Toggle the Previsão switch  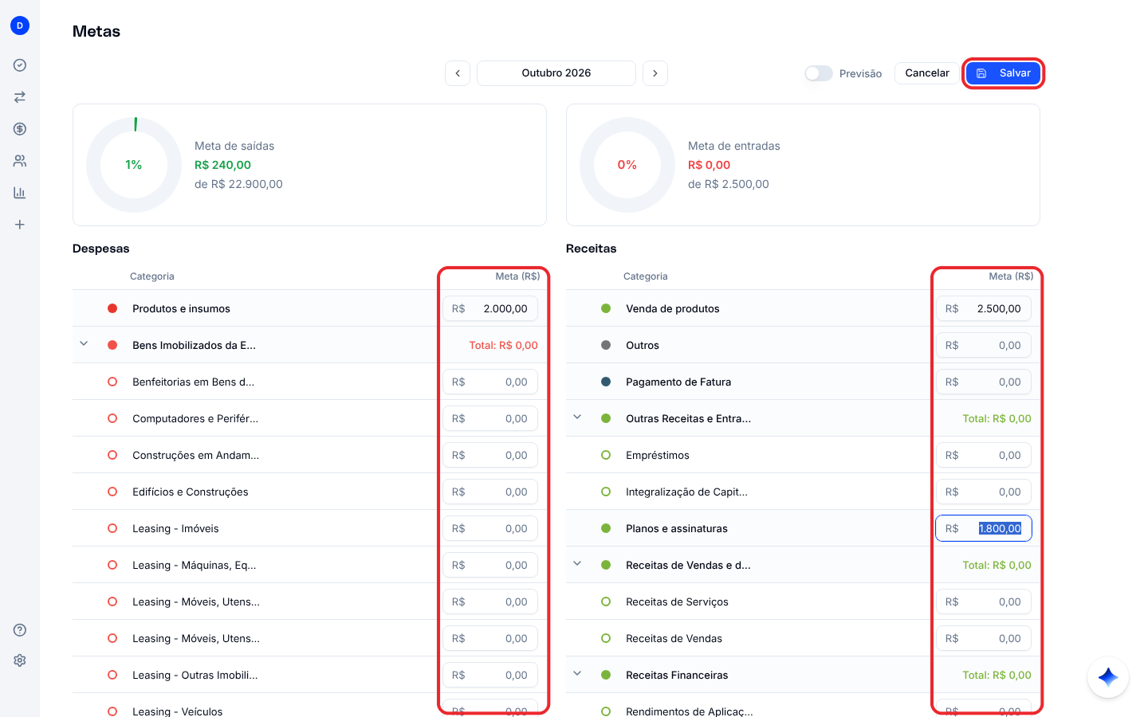(x=819, y=73)
